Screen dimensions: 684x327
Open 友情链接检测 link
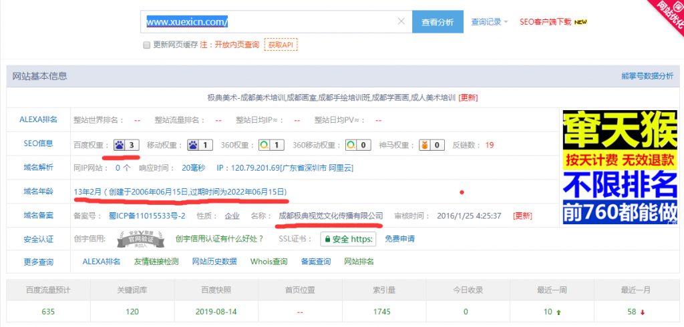click(156, 262)
